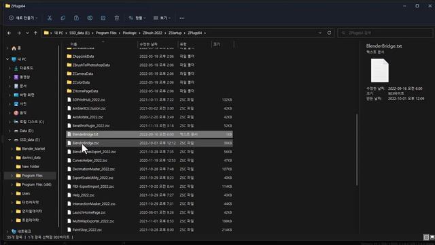Click the Copy icon in toolbar
The height and width of the screenshot is (245, 435).
click(63, 18)
